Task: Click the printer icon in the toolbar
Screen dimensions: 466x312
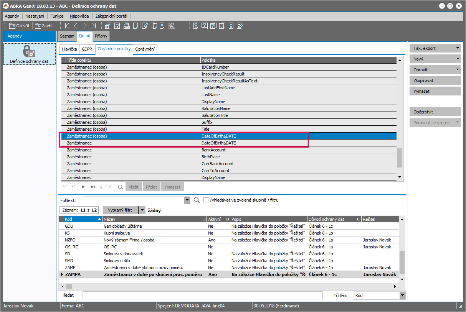Action: (126, 26)
